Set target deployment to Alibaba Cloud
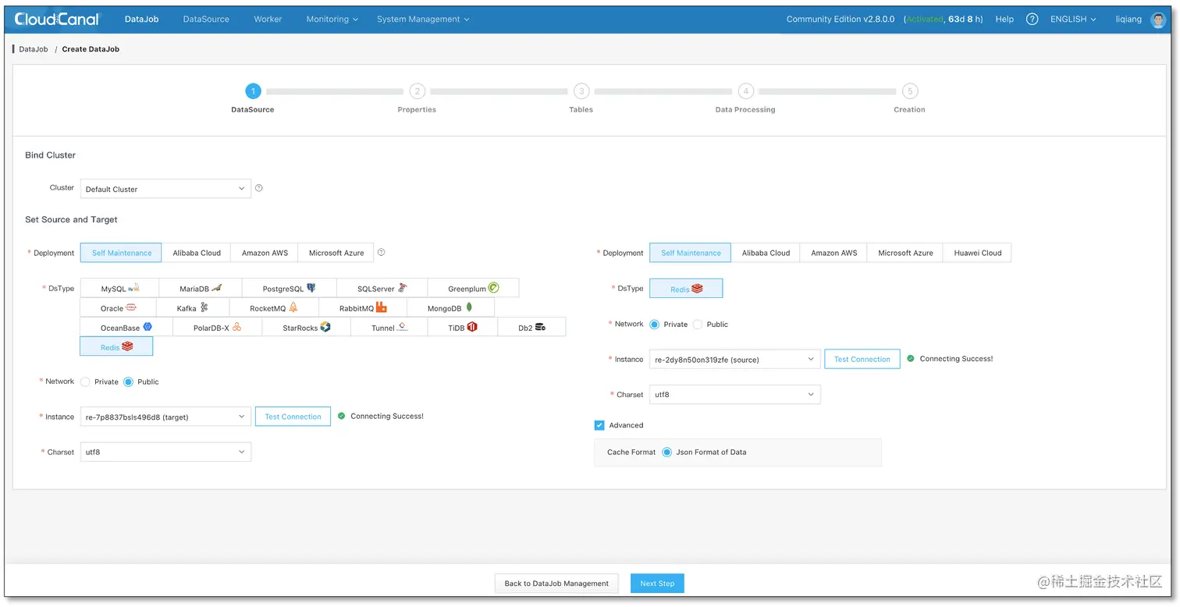Screen dimensions: 1180x607 (766, 252)
